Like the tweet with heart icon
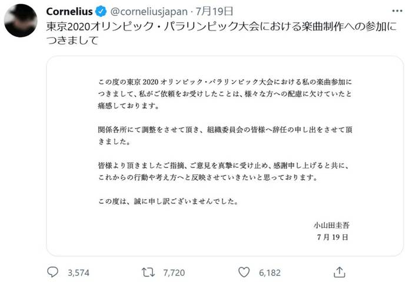Screen dimensions: 412x283 244,272
